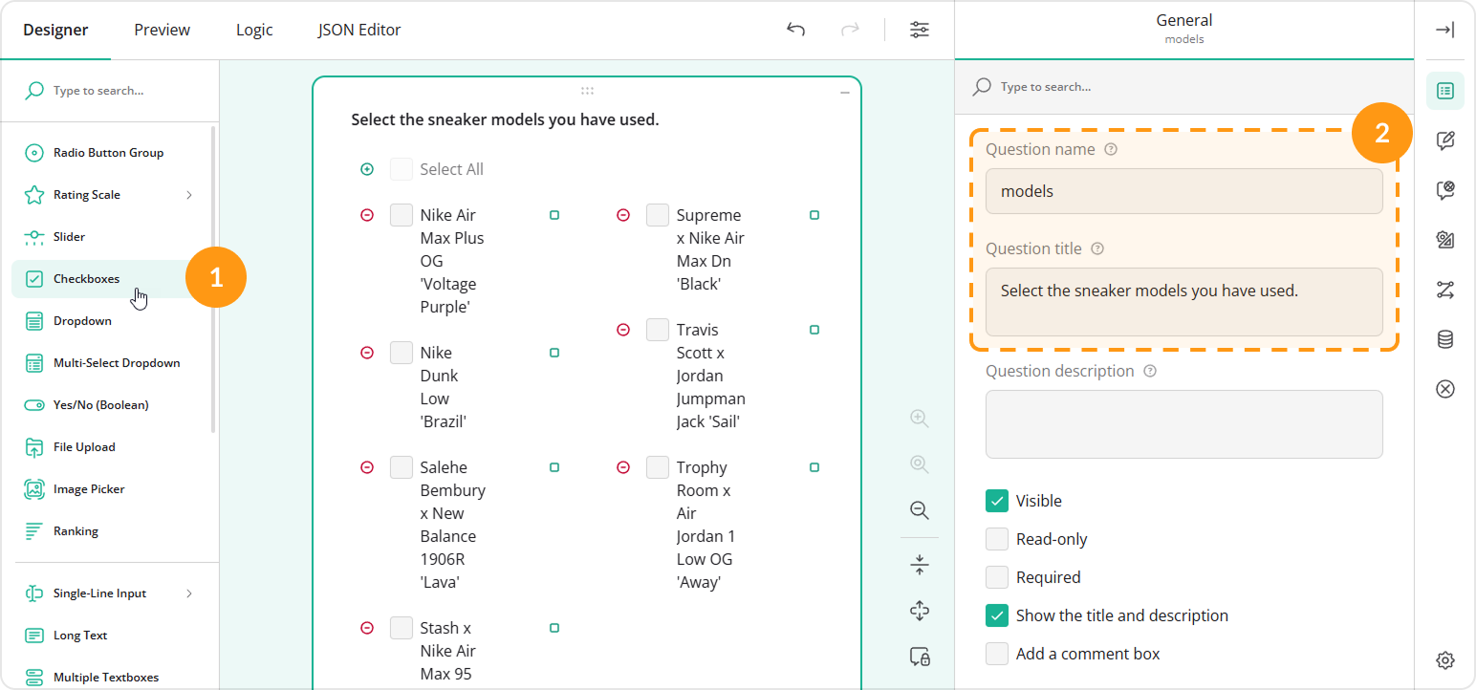This screenshot has height=690, width=1476.
Task: Click the lock questions icon
Action: (920, 657)
